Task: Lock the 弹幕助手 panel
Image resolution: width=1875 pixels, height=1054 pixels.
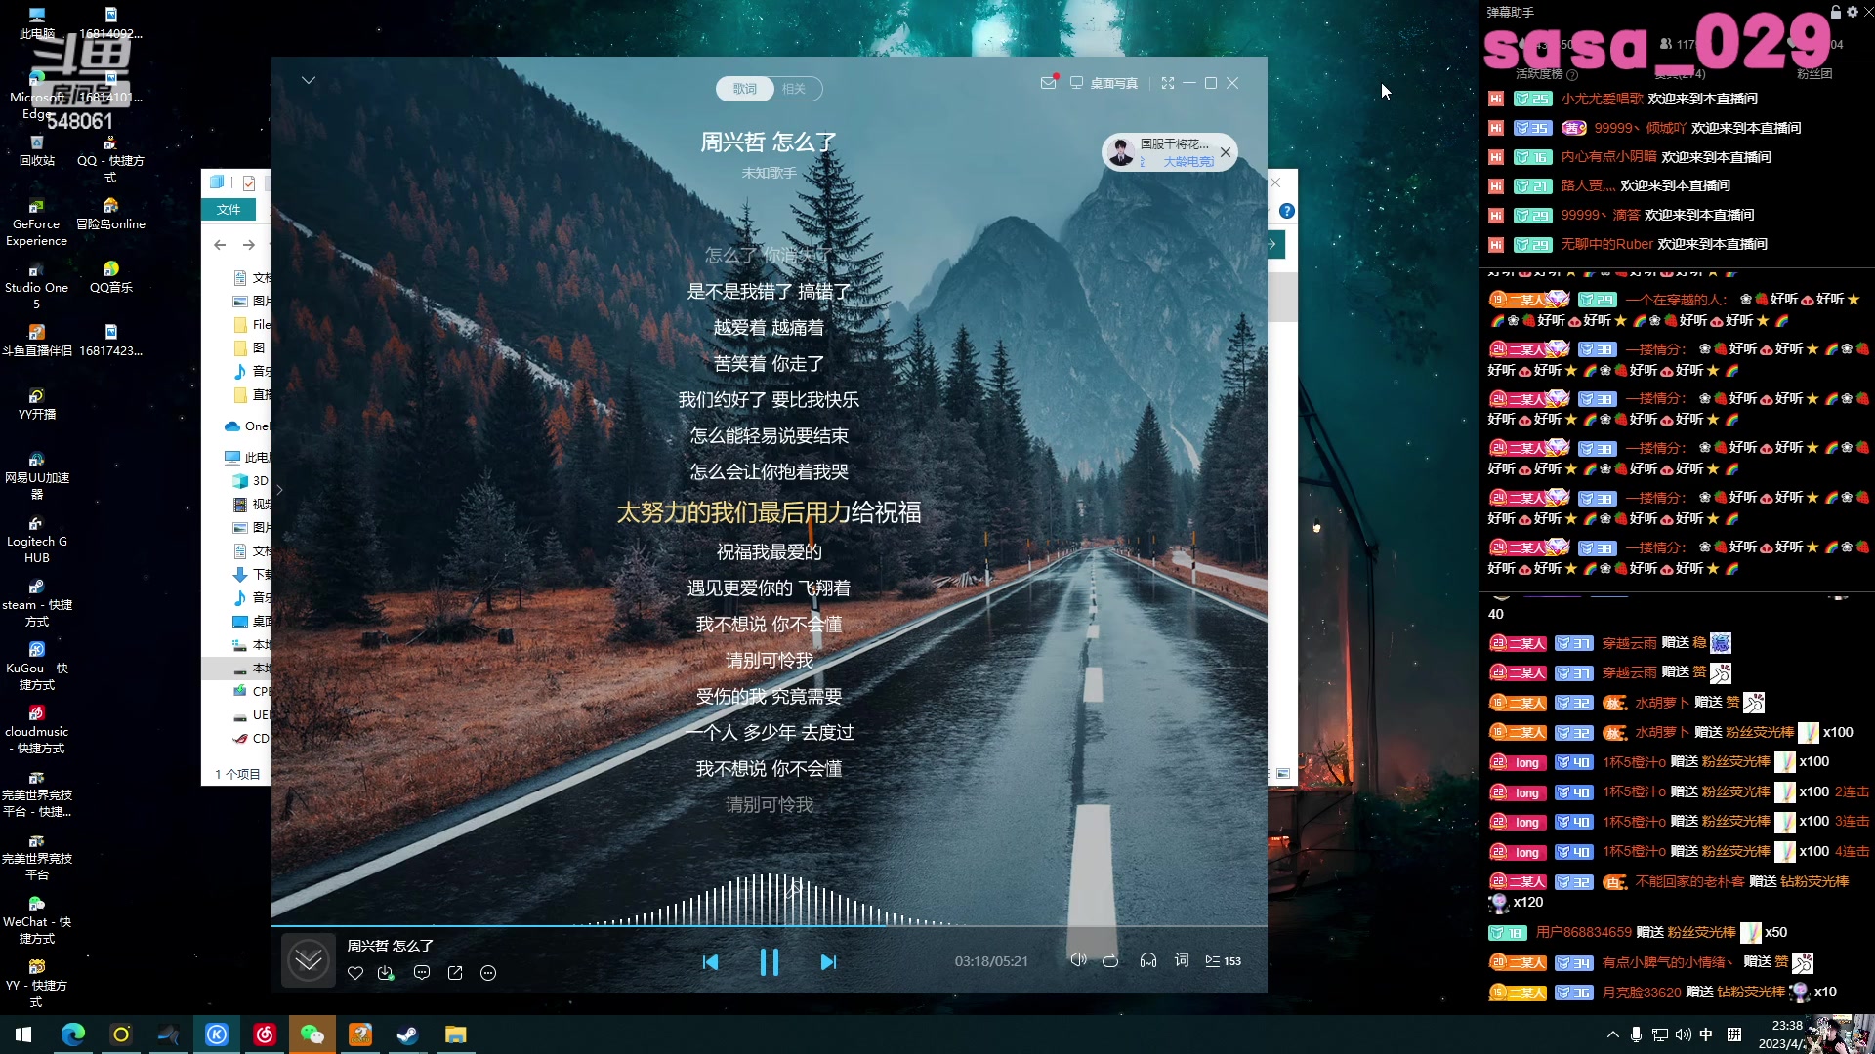Action: pyautogui.click(x=1836, y=12)
